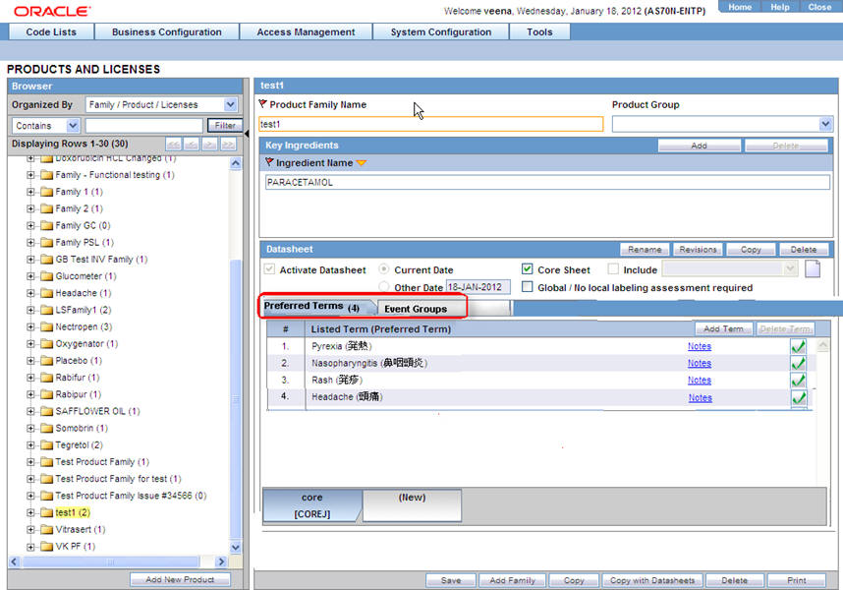
Task: Go to next page with the right arrow icon
Action: point(208,145)
